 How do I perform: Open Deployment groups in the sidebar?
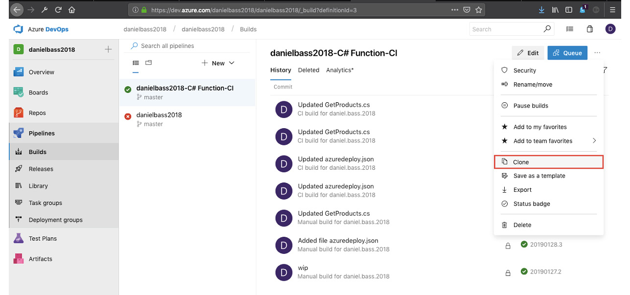coord(64,220)
